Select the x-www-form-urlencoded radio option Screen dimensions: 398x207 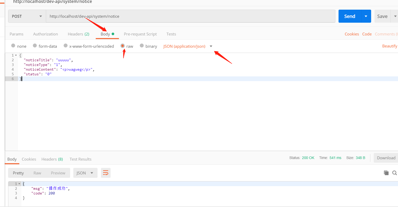coord(66,46)
